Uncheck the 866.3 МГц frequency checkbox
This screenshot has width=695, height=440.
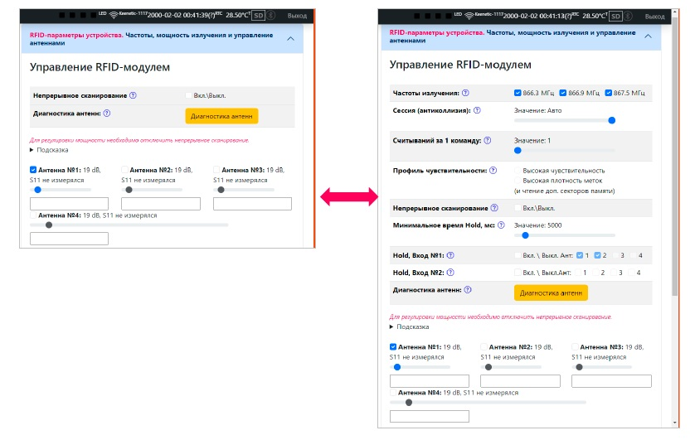pyautogui.click(x=518, y=93)
